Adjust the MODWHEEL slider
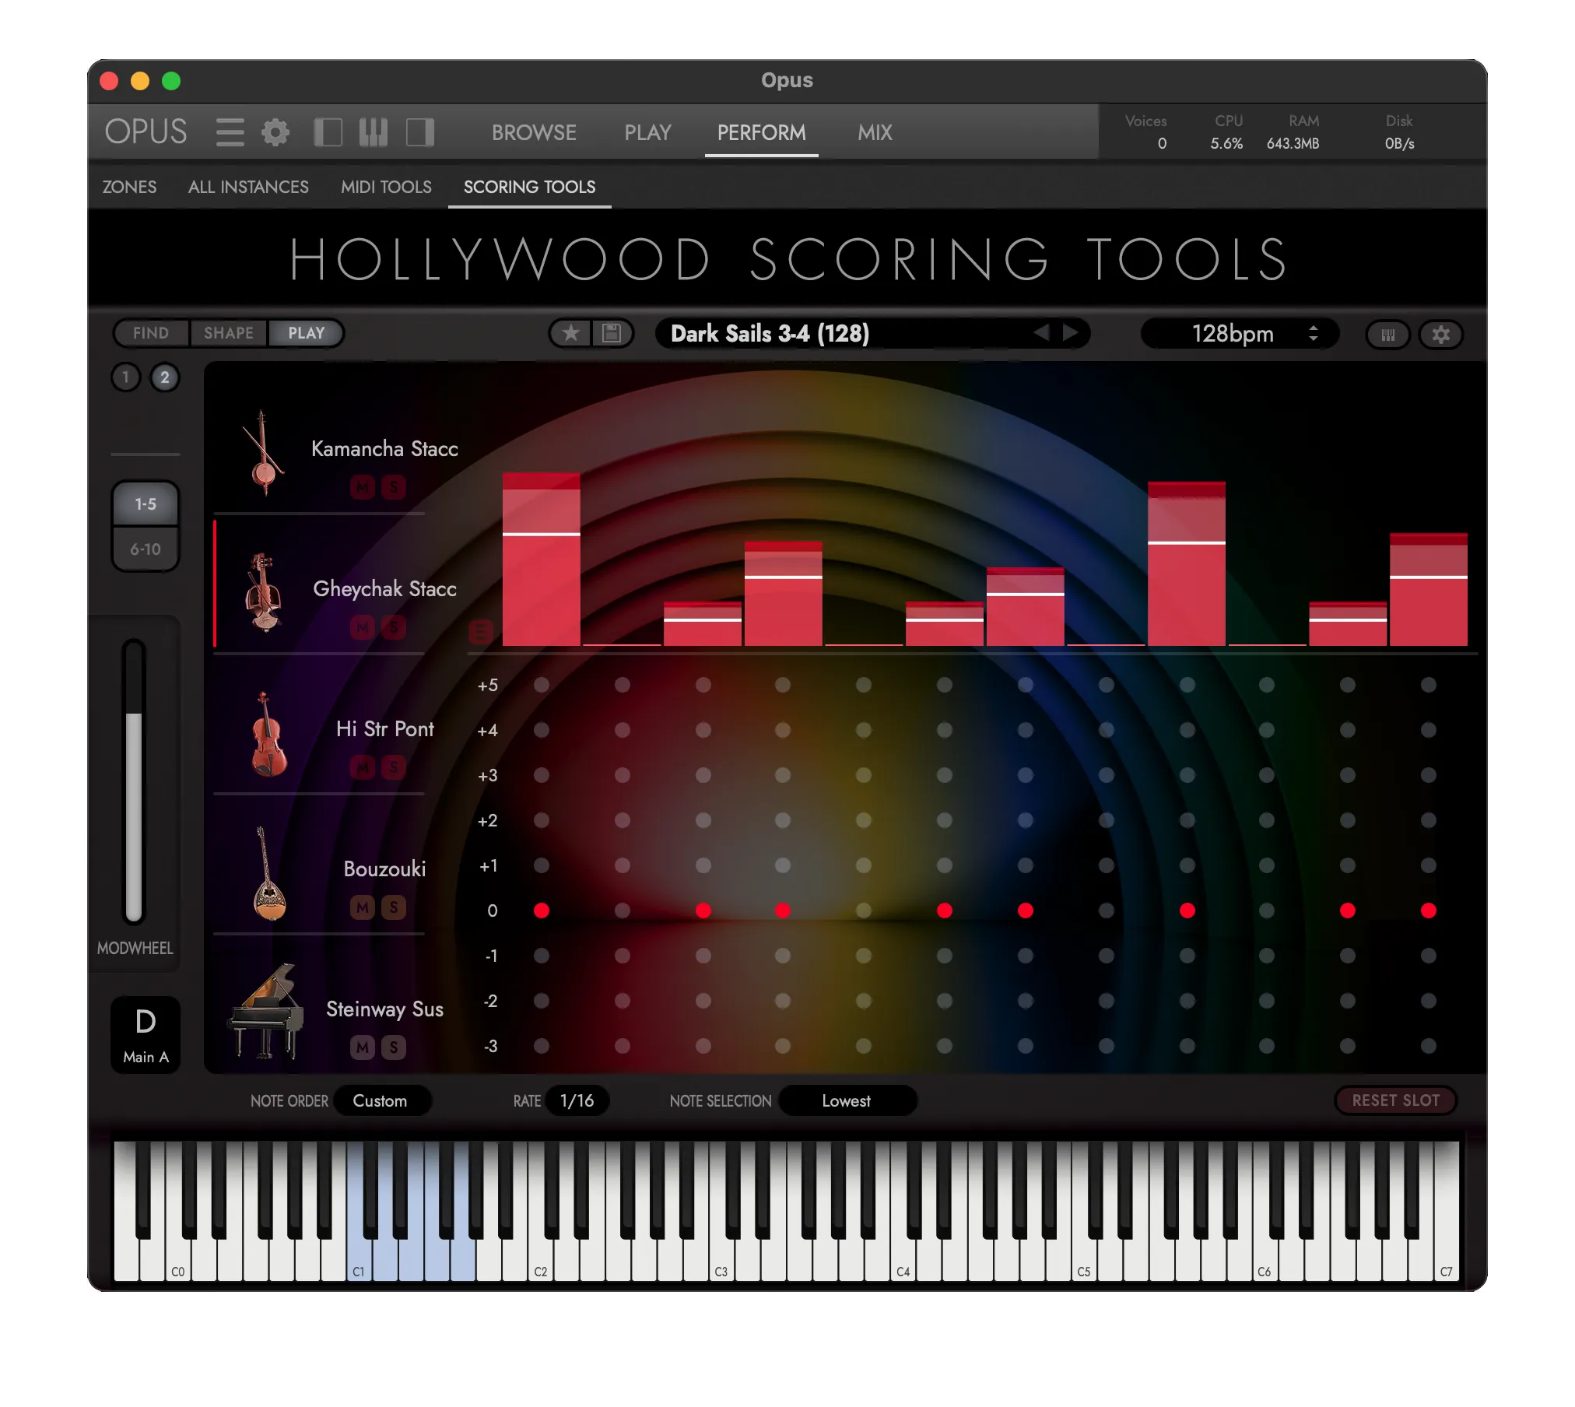This screenshot has width=1575, height=1407. point(134,781)
